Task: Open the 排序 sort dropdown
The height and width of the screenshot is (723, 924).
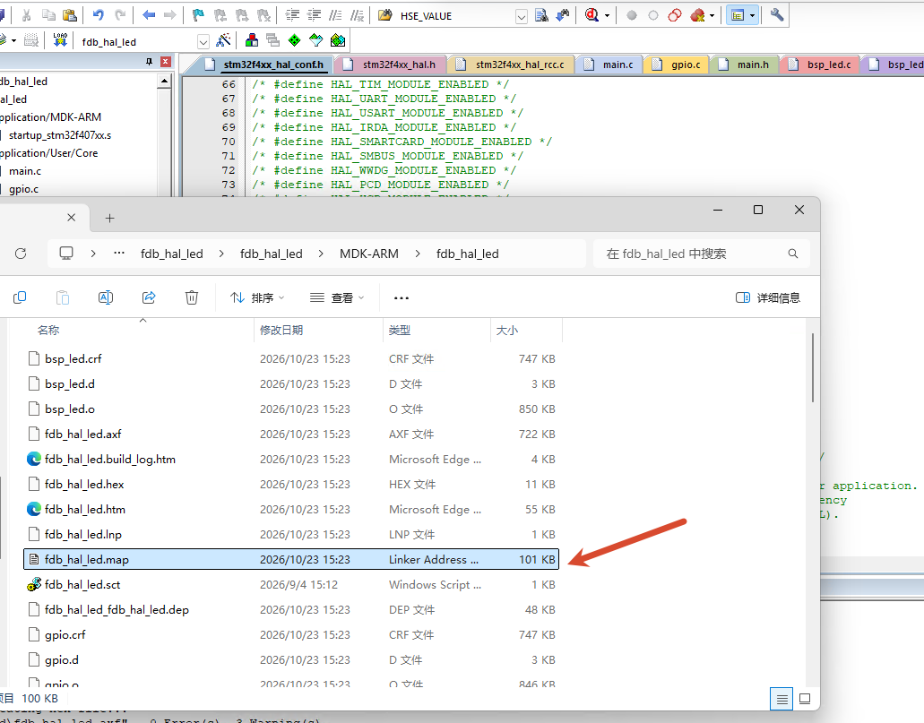Action: pyautogui.click(x=257, y=297)
